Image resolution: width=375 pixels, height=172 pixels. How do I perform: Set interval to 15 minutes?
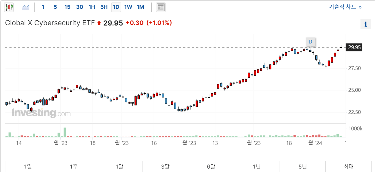click(67, 7)
